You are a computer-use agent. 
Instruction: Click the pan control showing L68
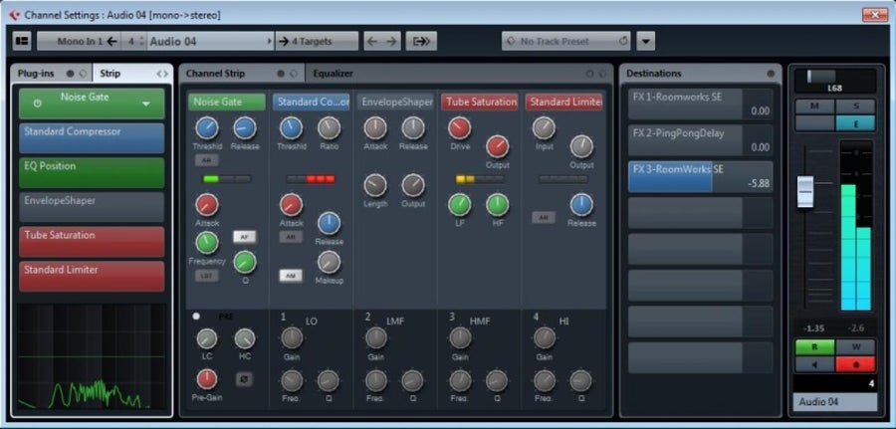coord(834,81)
